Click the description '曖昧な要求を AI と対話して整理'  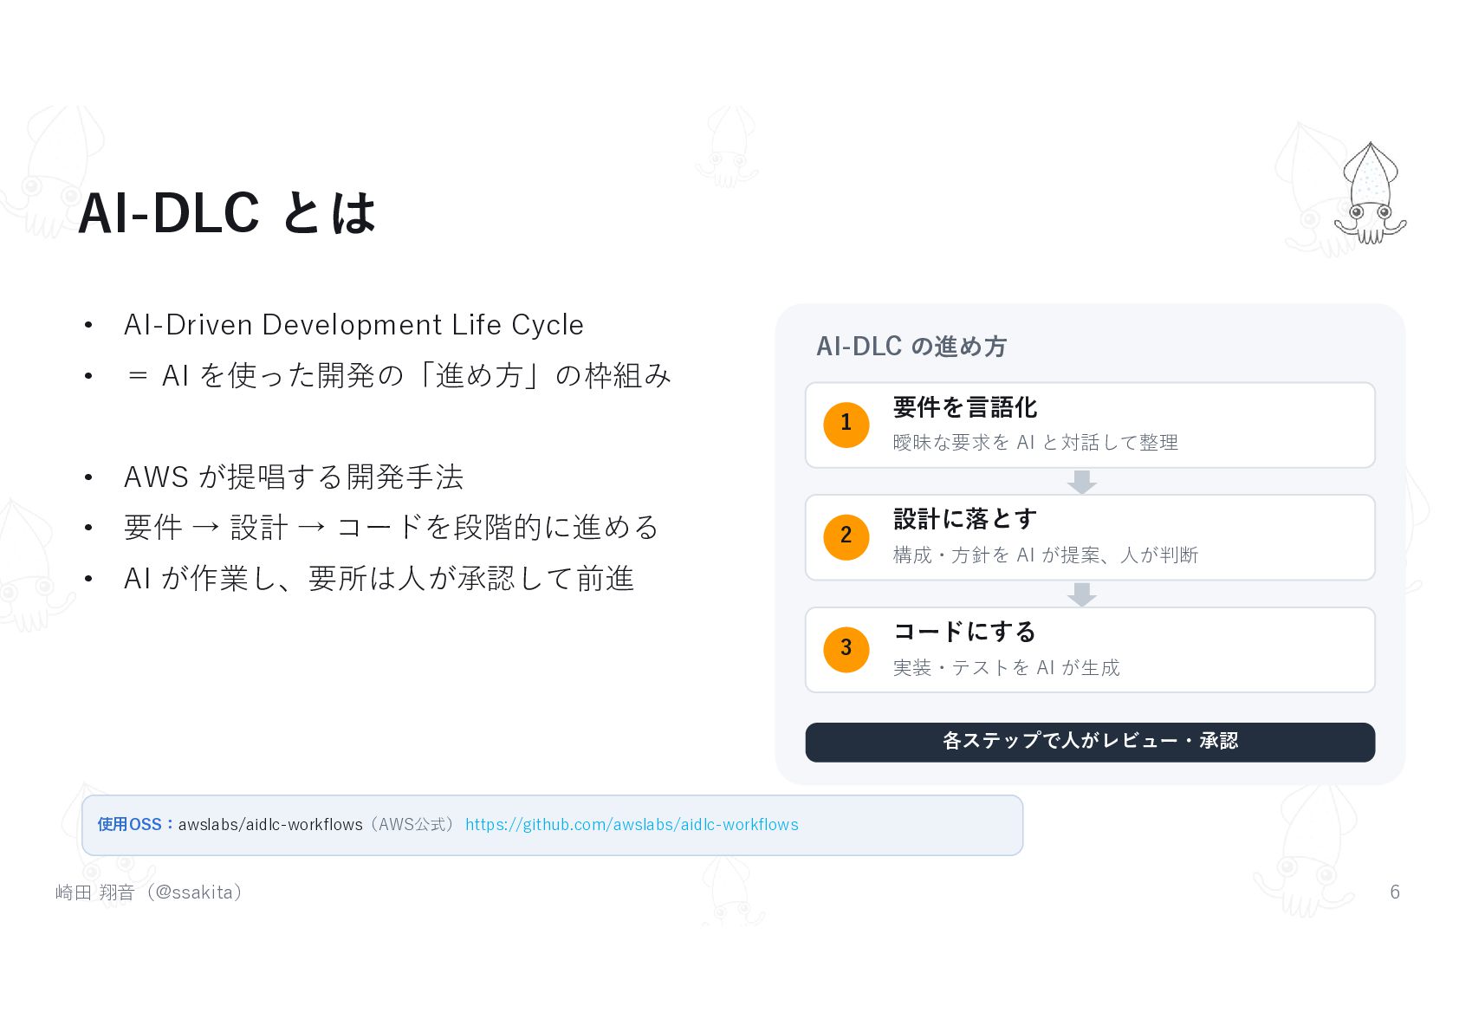[x=1035, y=443]
